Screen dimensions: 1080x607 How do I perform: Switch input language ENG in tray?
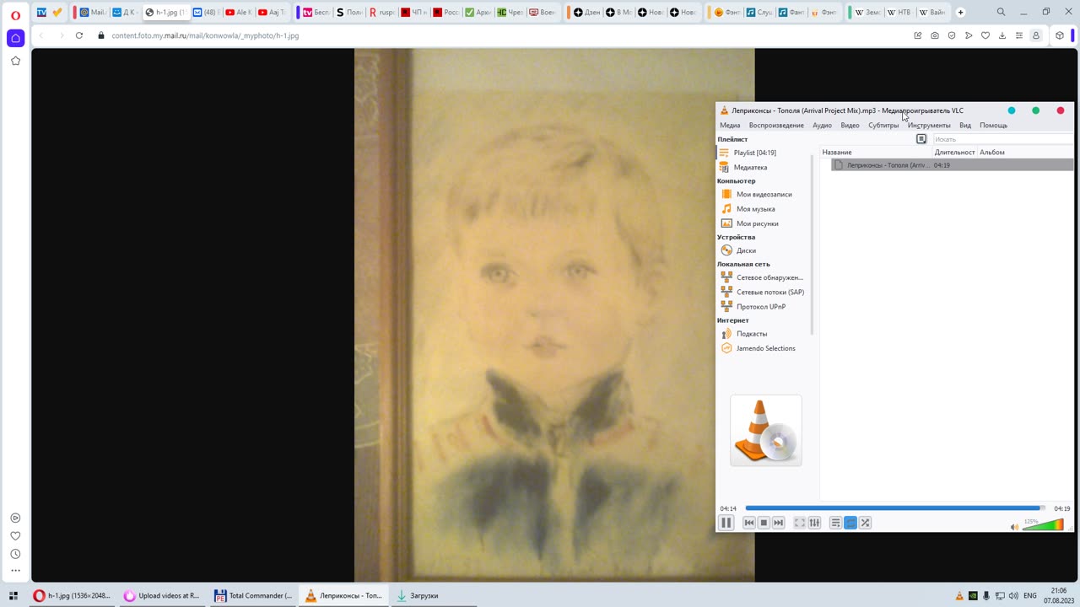1030,595
